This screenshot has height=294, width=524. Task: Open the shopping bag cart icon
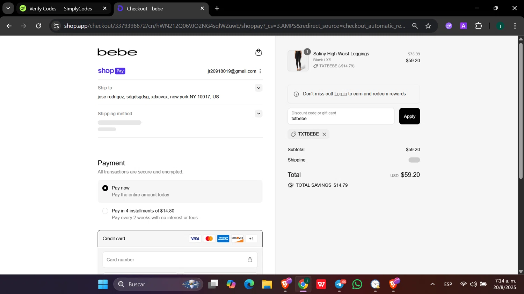click(259, 52)
